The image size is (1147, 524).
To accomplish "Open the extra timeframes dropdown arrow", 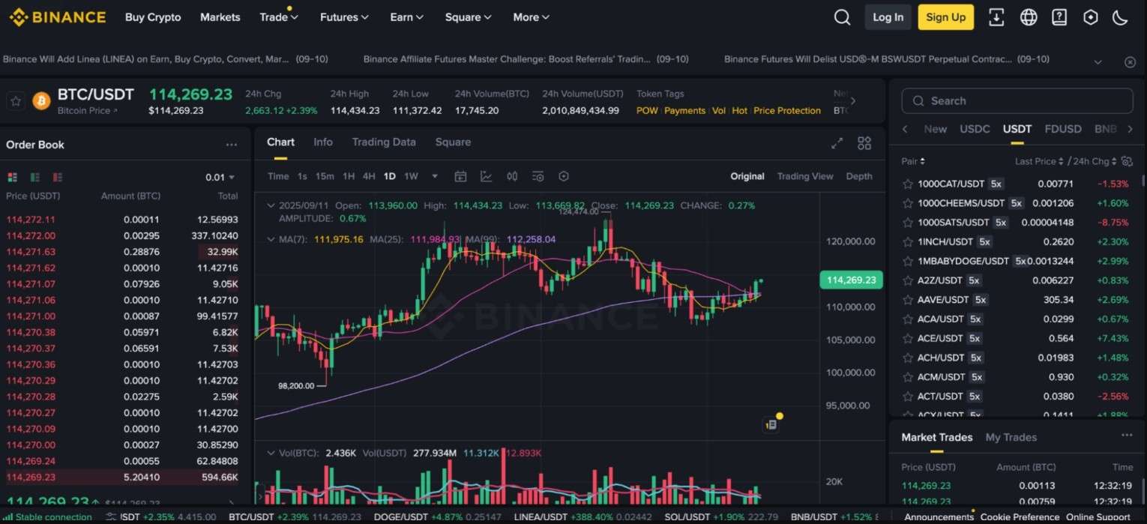I will click(x=435, y=176).
